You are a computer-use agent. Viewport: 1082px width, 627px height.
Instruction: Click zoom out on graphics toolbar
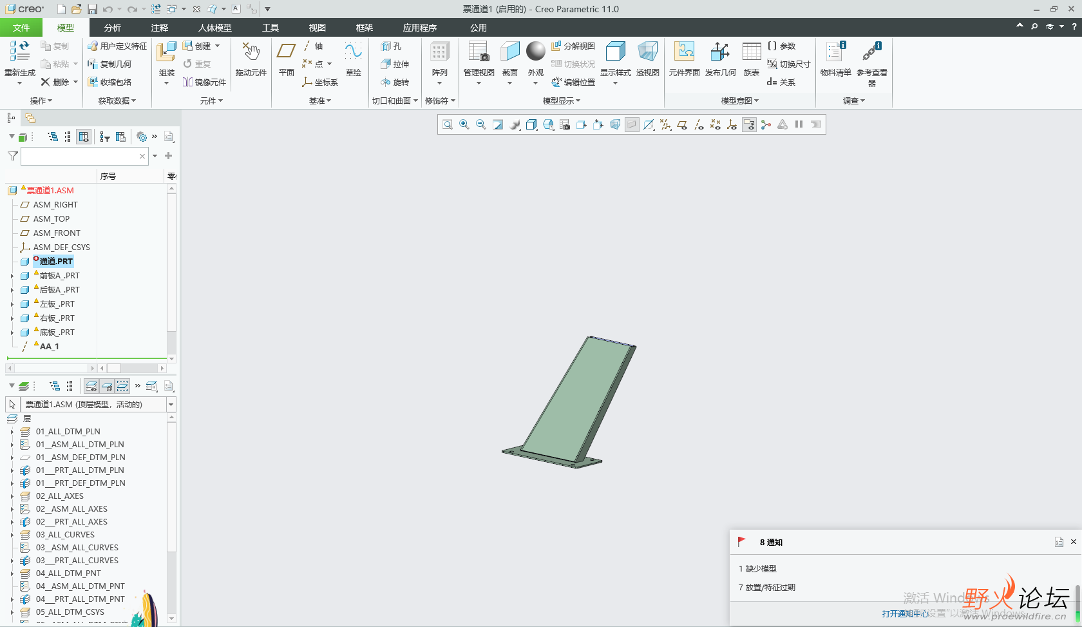click(481, 124)
